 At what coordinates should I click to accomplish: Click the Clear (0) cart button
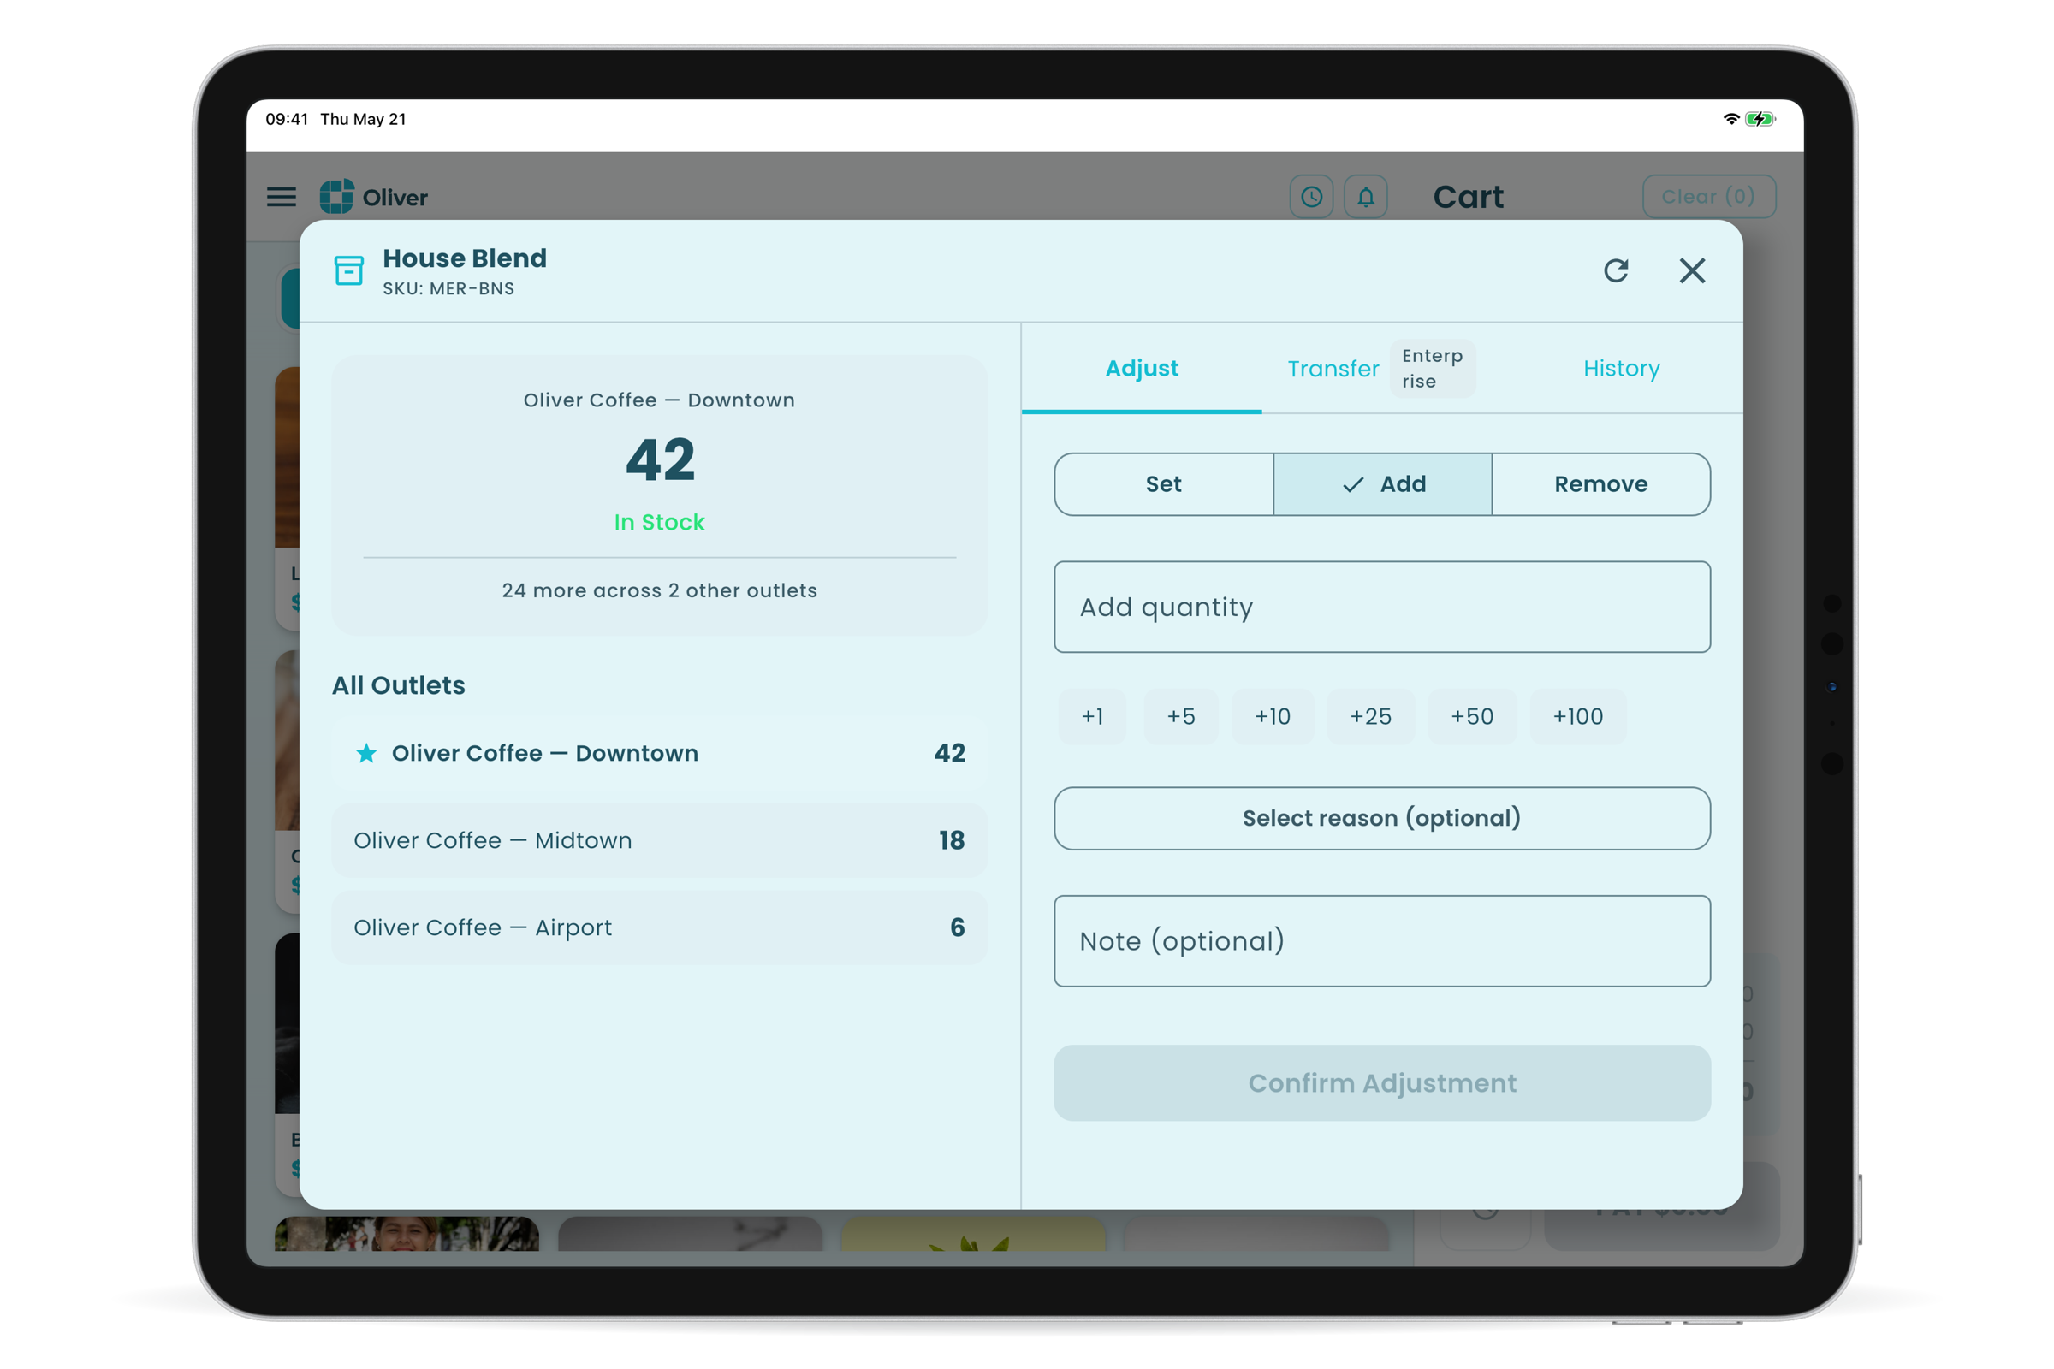[x=1708, y=197]
